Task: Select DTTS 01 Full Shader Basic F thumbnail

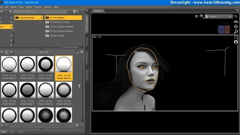Action: [x=27, y=90]
